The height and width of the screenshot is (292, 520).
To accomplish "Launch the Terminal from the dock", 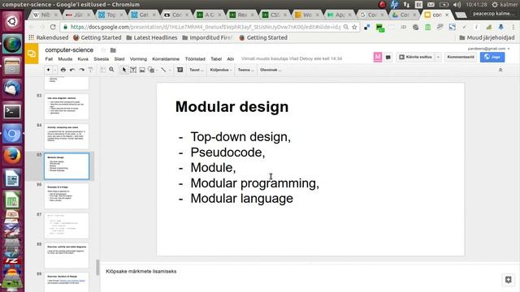I will click(x=12, y=112).
